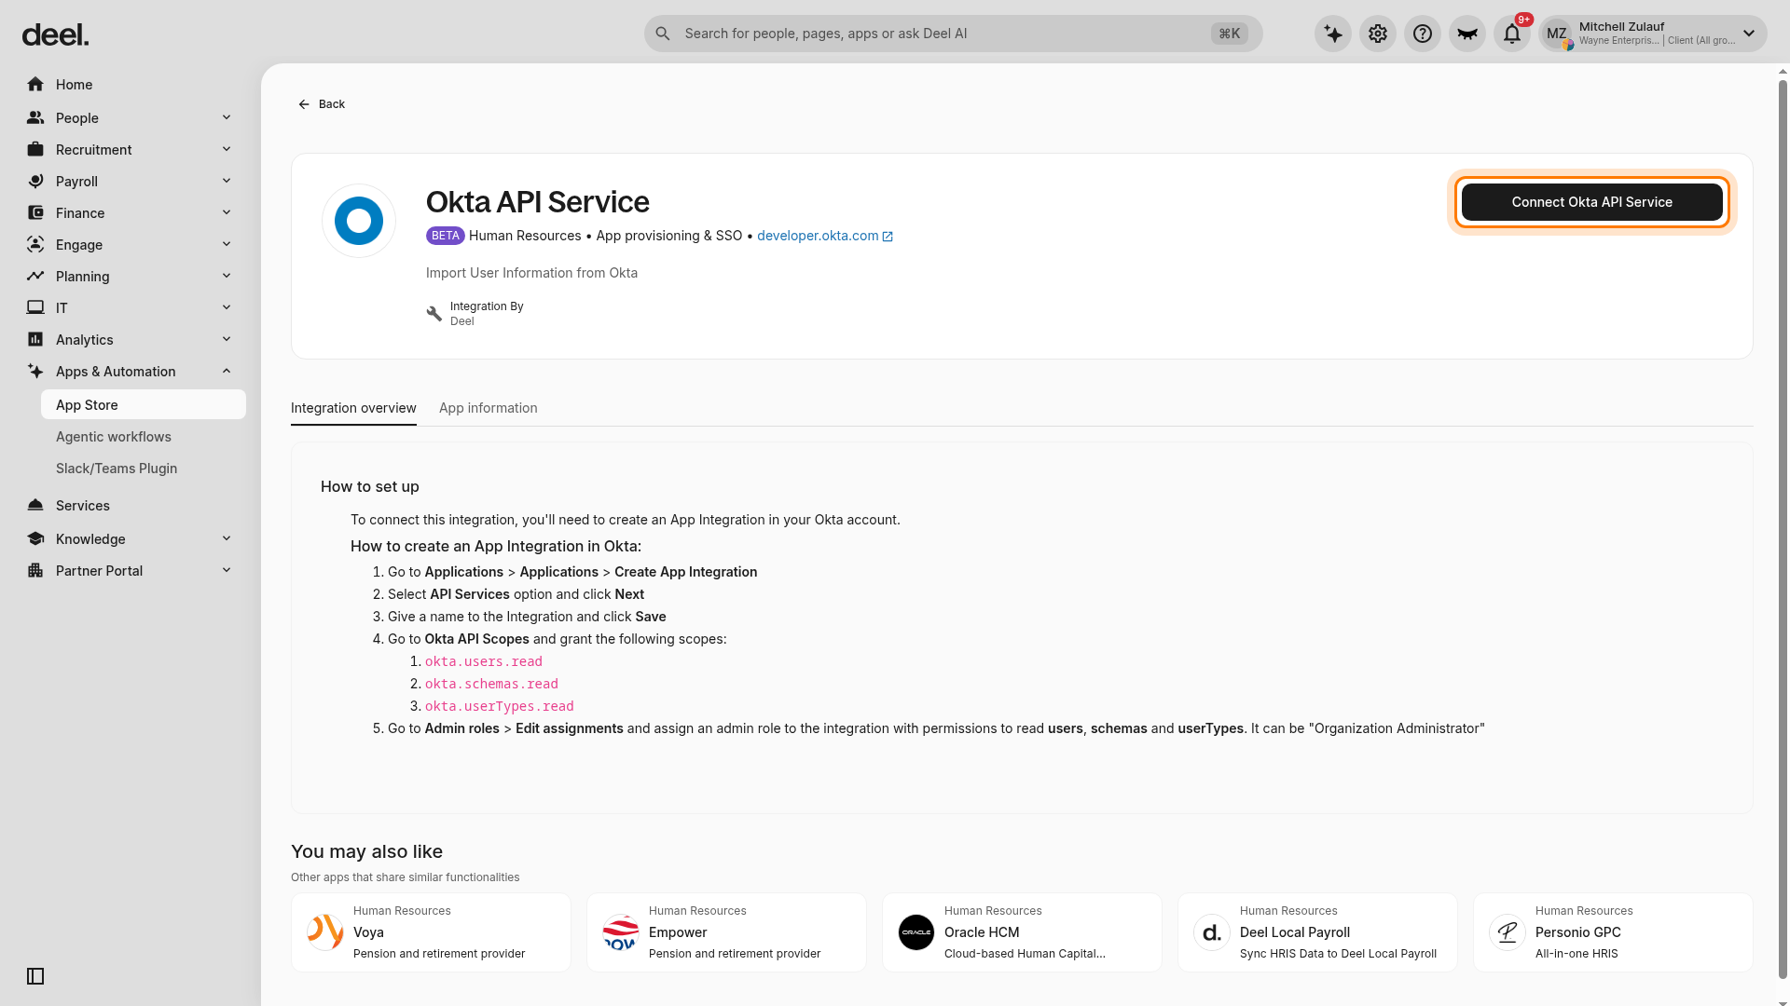
Task: Expand the Knowledge menu chevron
Action: click(227, 538)
